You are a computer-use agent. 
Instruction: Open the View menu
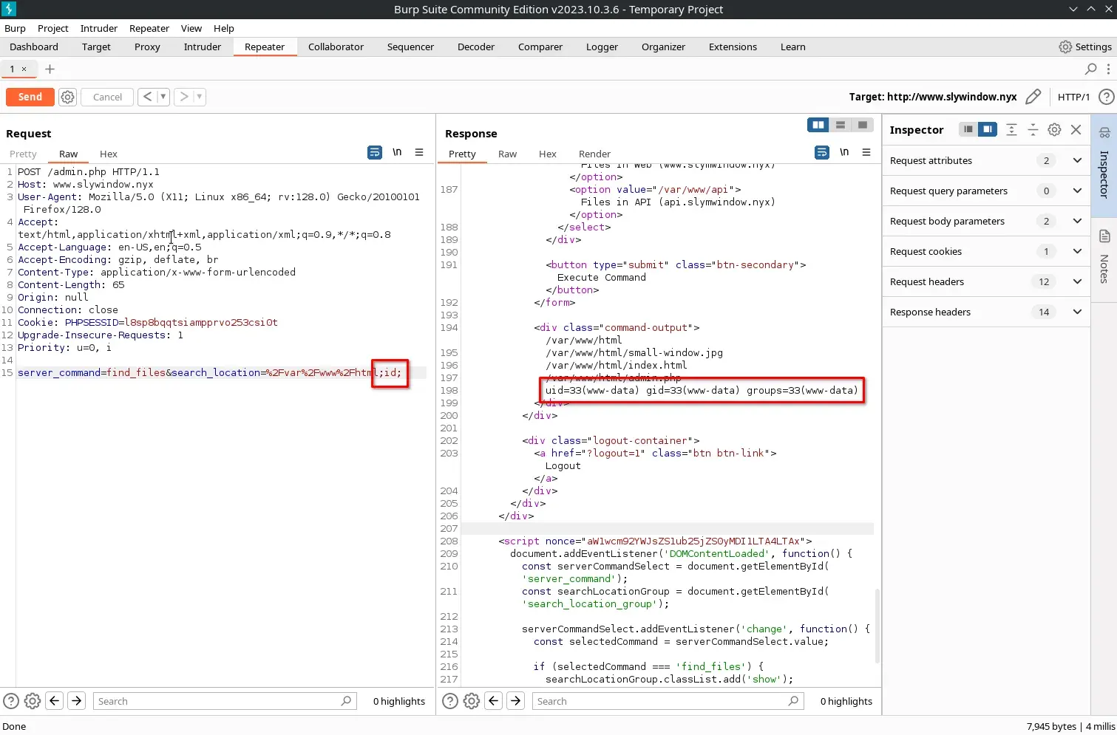tap(191, 28)
